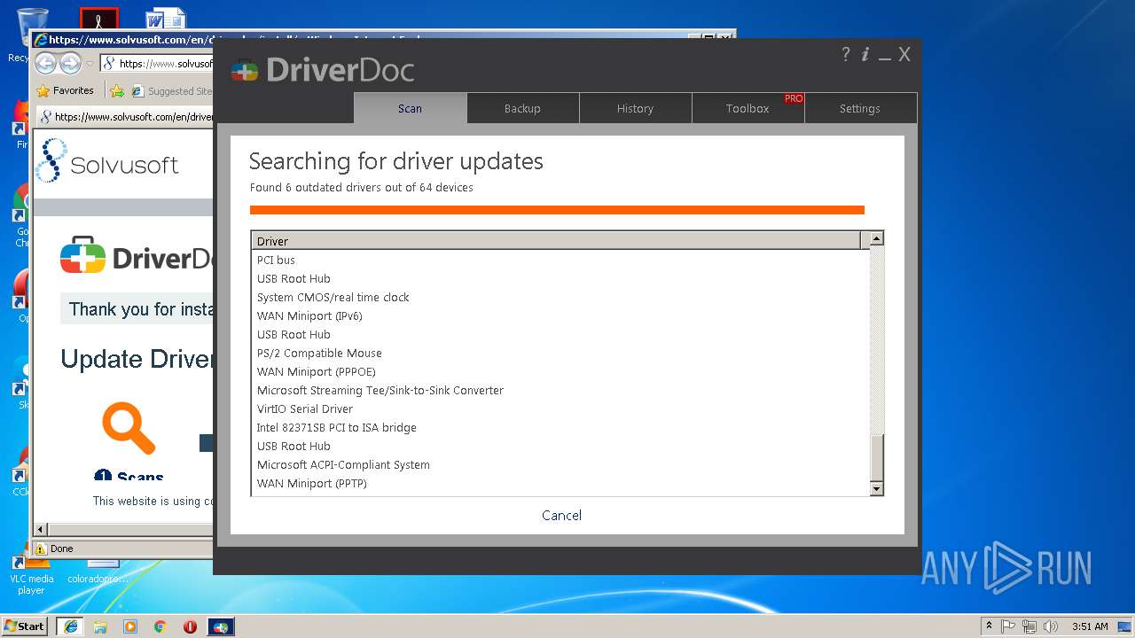
Task: Click the IE status bar warning icon
Action: pos(40,549)
